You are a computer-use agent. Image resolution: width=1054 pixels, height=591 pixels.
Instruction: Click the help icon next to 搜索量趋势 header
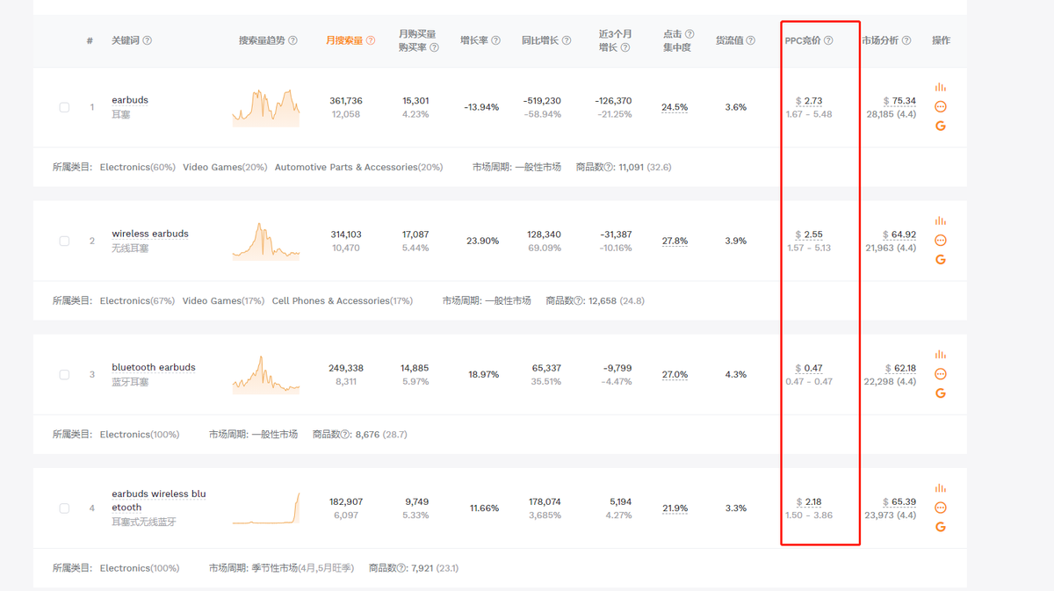[x=293, y=40]
